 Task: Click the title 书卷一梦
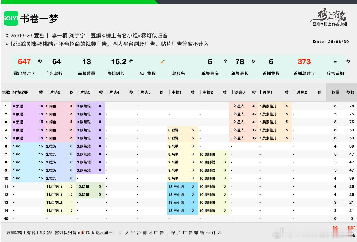39,19
